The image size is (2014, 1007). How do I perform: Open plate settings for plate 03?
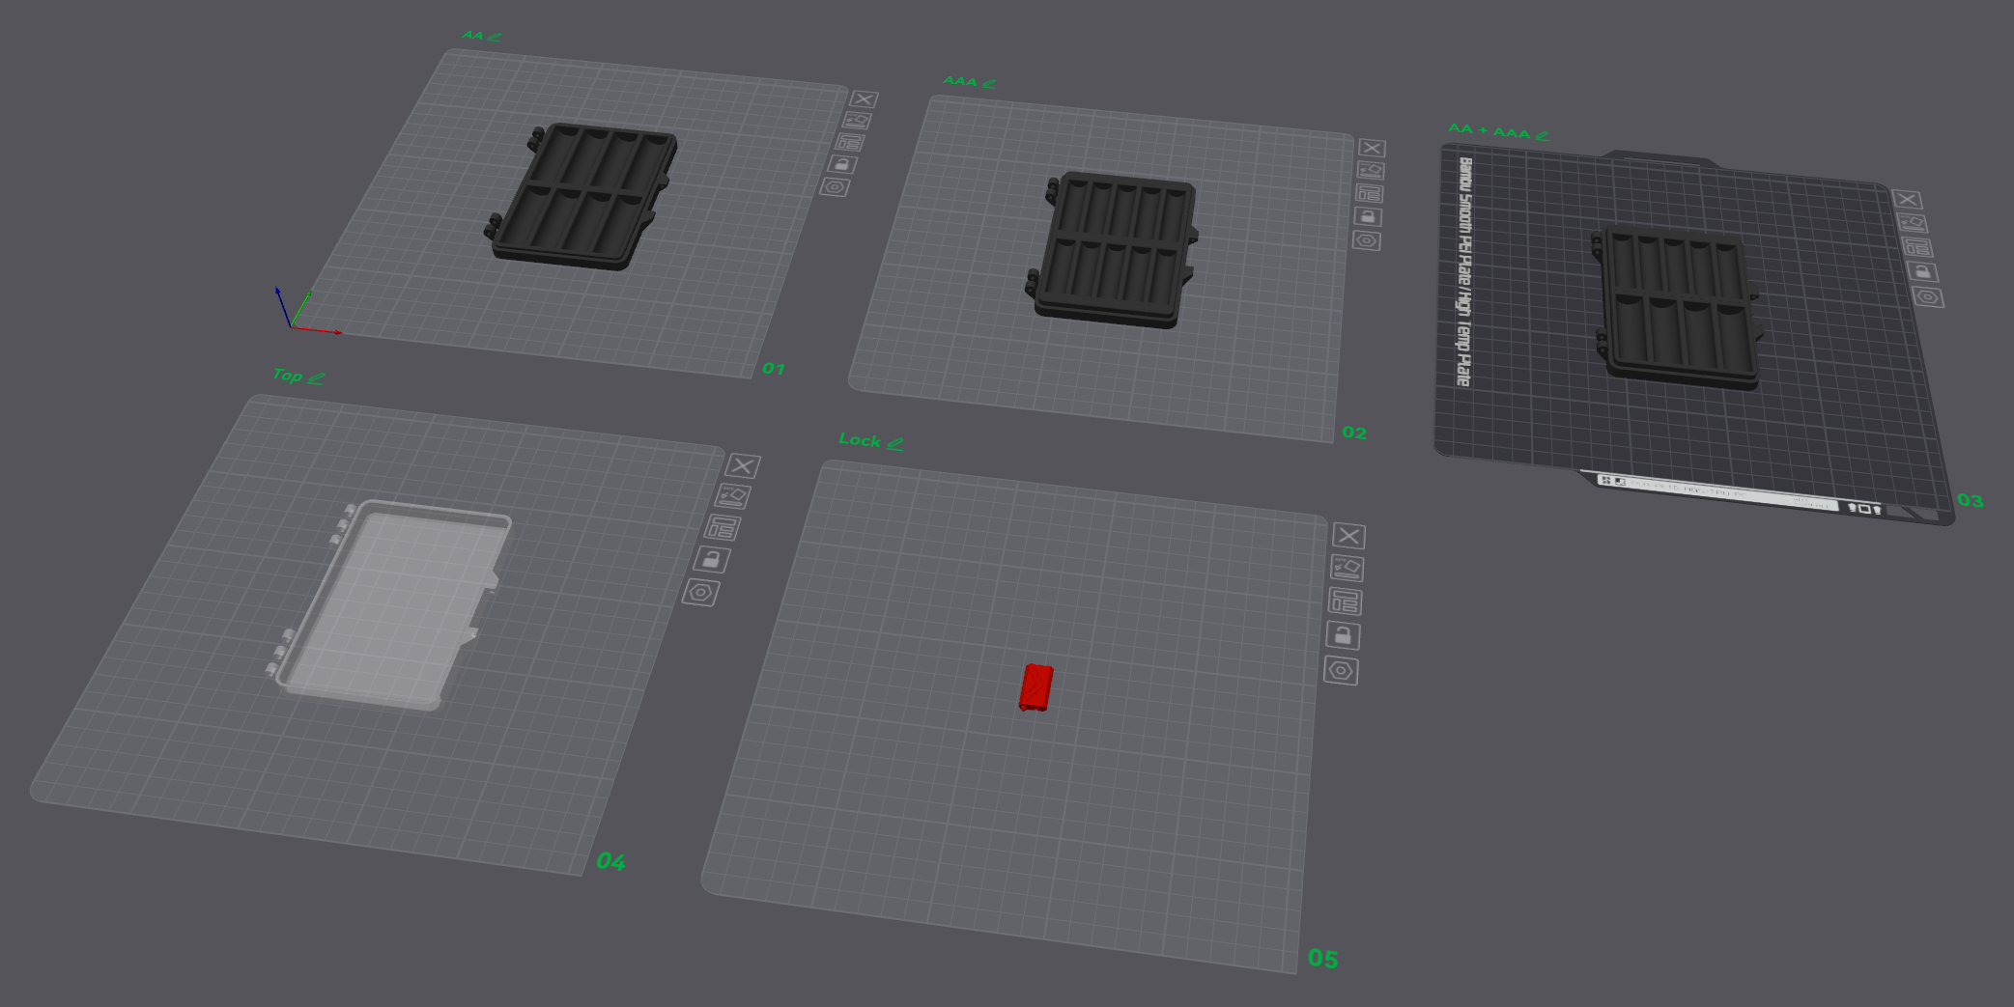tap(1928, 297)
